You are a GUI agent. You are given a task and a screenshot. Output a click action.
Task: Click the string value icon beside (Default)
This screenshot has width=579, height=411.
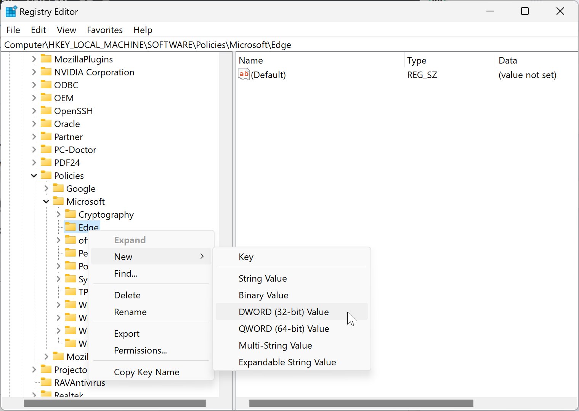tap(244, 75)
